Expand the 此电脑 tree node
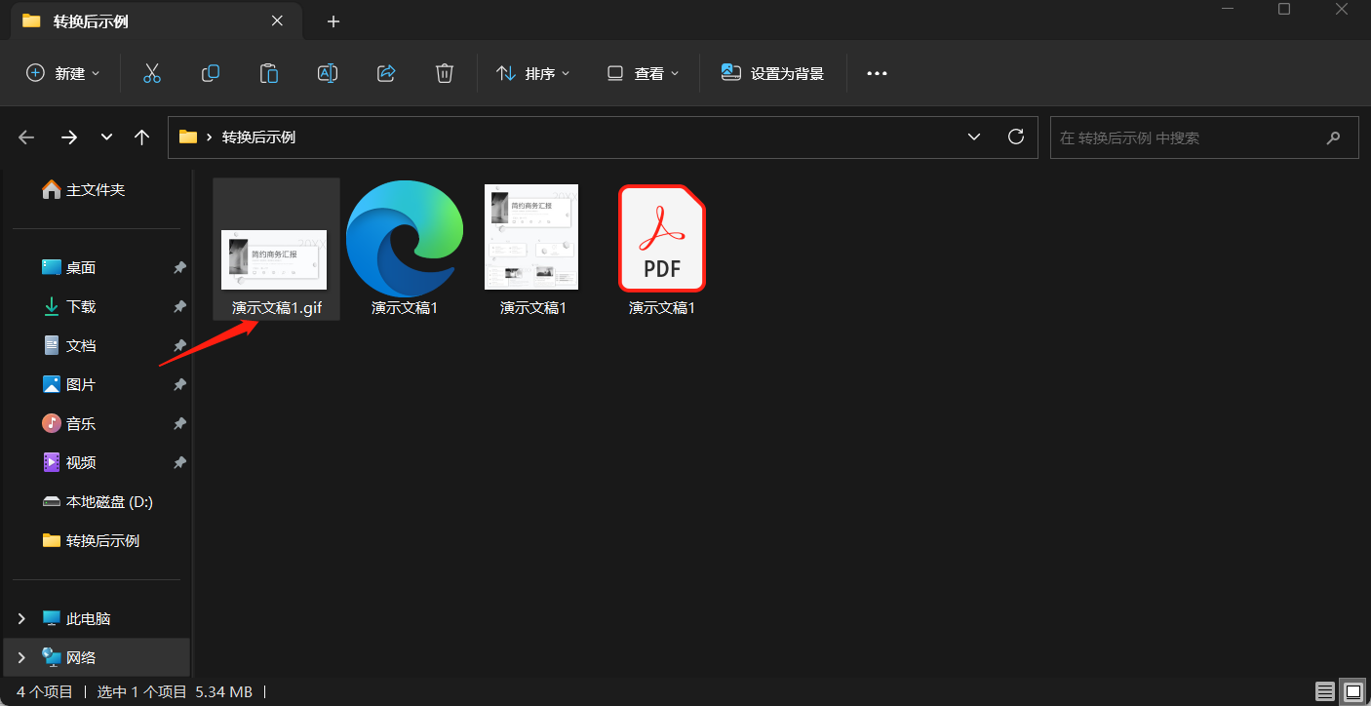This screenshot has width=1371, height=706. (21, 618)
